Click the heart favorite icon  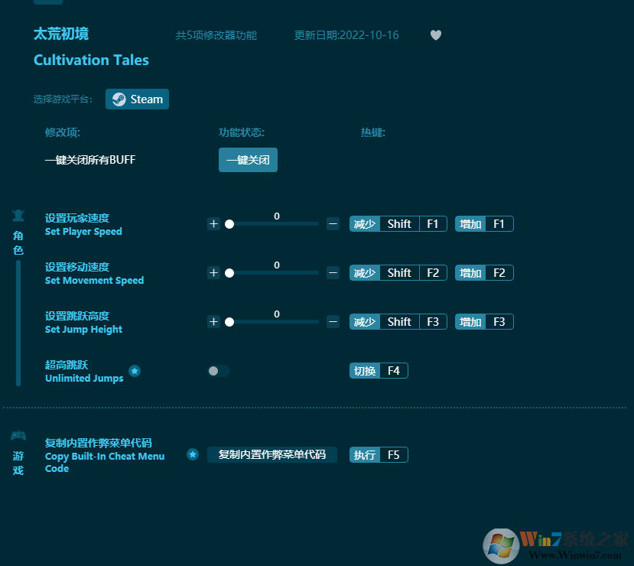coord(435,35)
